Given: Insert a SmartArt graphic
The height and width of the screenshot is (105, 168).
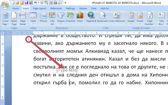Looking at the screenshot, I should click(x=70, y=17).
